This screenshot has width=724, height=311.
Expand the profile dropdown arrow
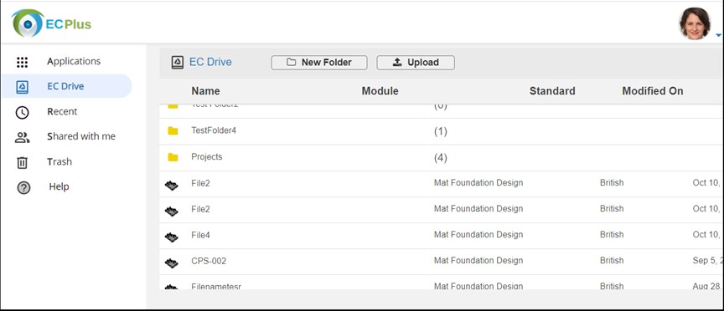click(x=718, y=35)
